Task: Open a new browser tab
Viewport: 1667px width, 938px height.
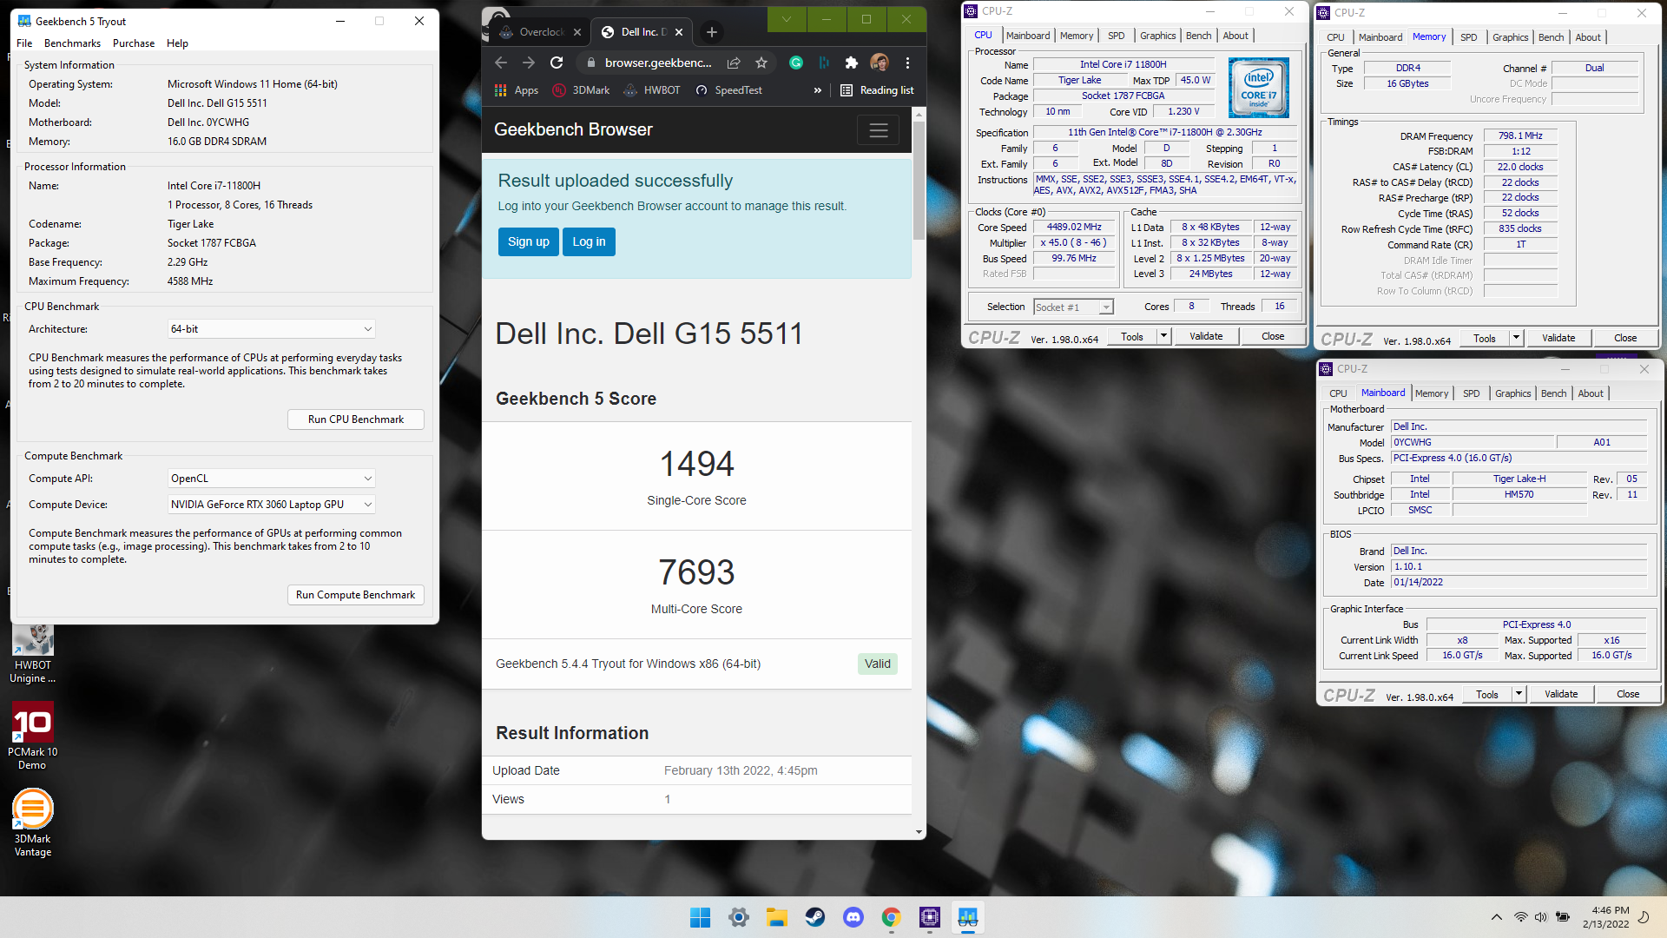Action: pyautogui.click(x=712, y=32)
